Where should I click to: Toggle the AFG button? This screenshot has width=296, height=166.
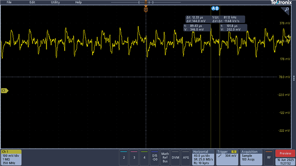coord(186,157)
